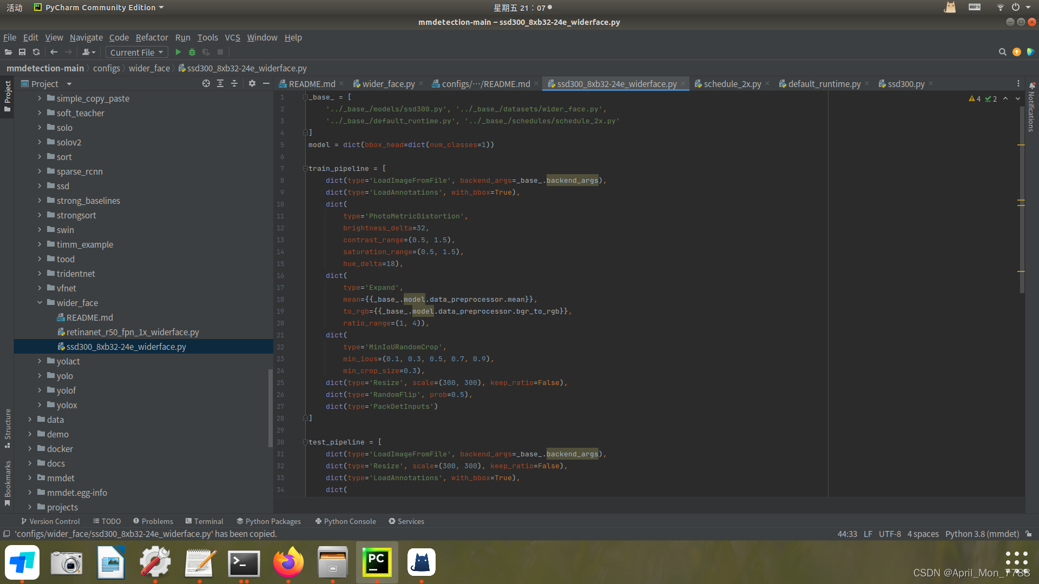Click the green Run button
The height and width of the screenshot is (584, 1039).
pos(178,52)
